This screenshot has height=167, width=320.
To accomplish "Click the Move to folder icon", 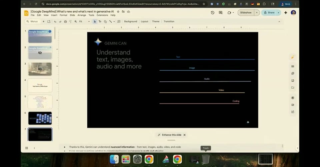I will pos(123,12).
